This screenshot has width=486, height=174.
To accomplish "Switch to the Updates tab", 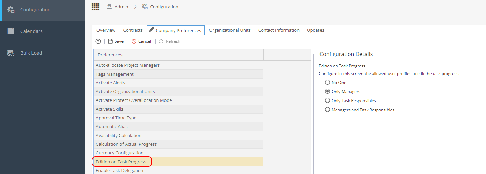I will pyautogui.click(x=315, y=30).
